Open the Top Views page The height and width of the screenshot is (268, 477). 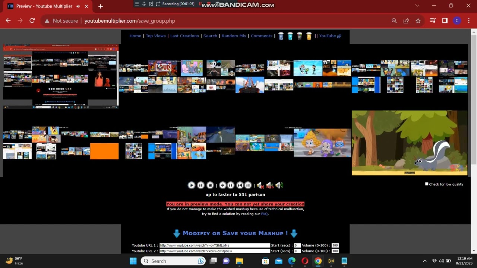(x=156, y=36)
